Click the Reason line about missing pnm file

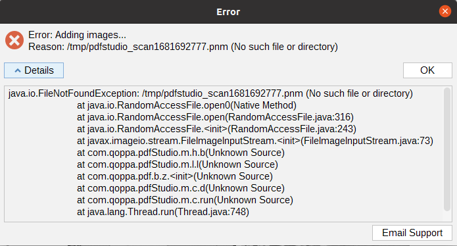[183, 47]
